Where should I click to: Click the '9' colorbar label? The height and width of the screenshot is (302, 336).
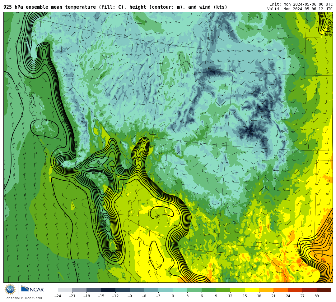click(216, 296)
